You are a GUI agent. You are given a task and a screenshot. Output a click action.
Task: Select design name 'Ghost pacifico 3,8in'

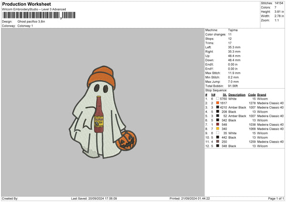[x=31, y=21]
